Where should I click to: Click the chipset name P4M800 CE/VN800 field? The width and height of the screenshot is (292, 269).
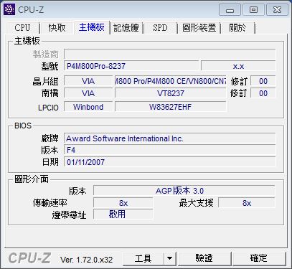[x=170, y=81]
